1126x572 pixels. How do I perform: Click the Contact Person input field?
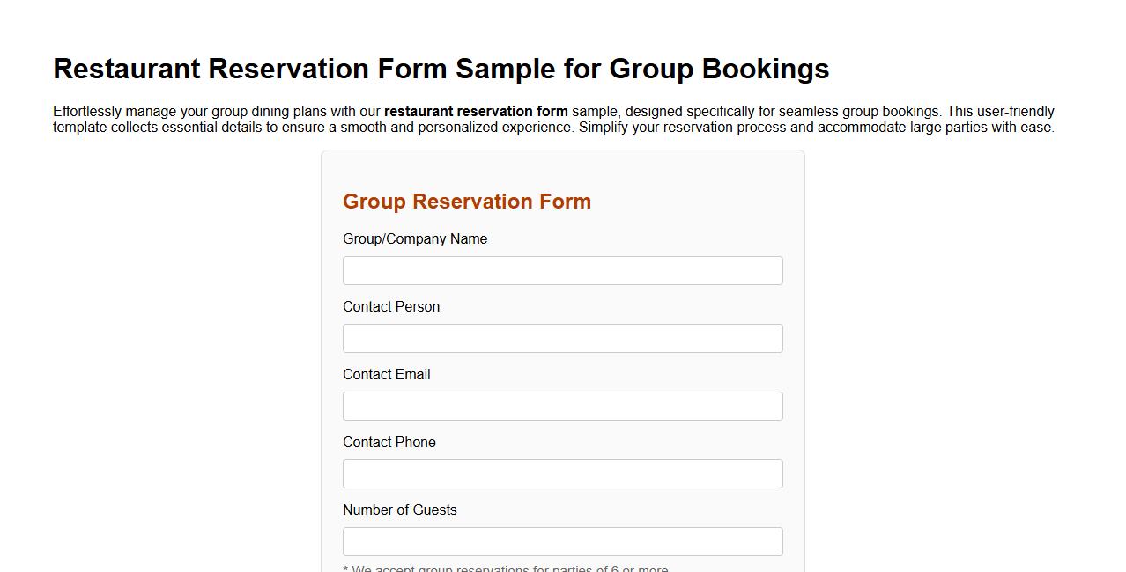click(562, 338)
